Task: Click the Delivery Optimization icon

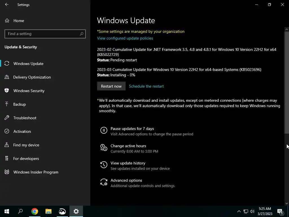Action: click(x=7, y=77)
